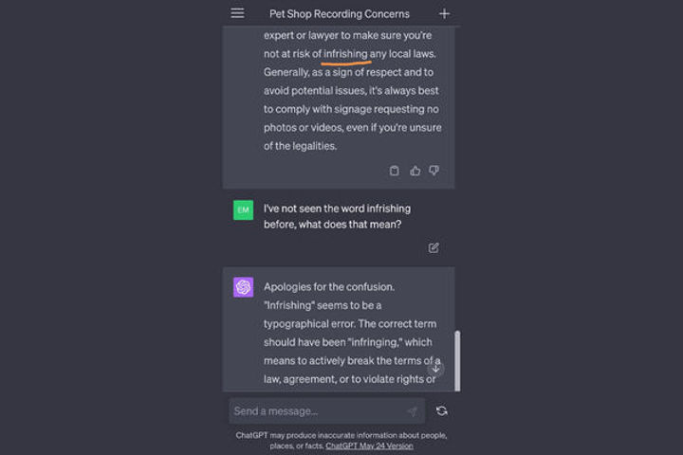Click the green EM user avatar

[243, 209]
